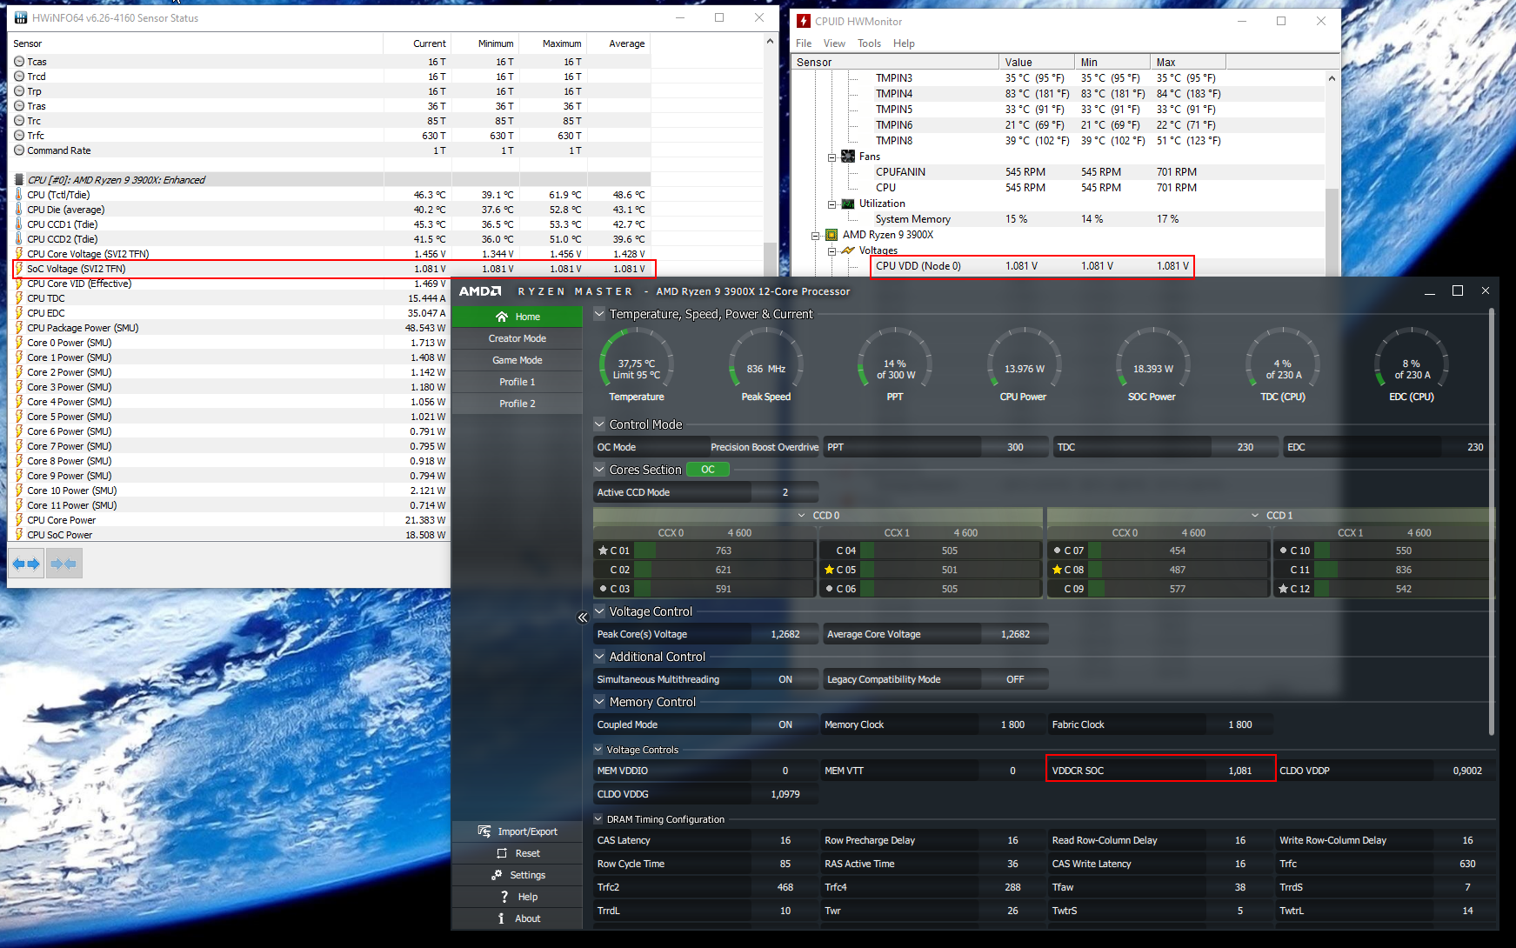The image size is (1516, 948).
Task: Click the HWMonitor vertical scrollbar
Action: point(1332,174)
